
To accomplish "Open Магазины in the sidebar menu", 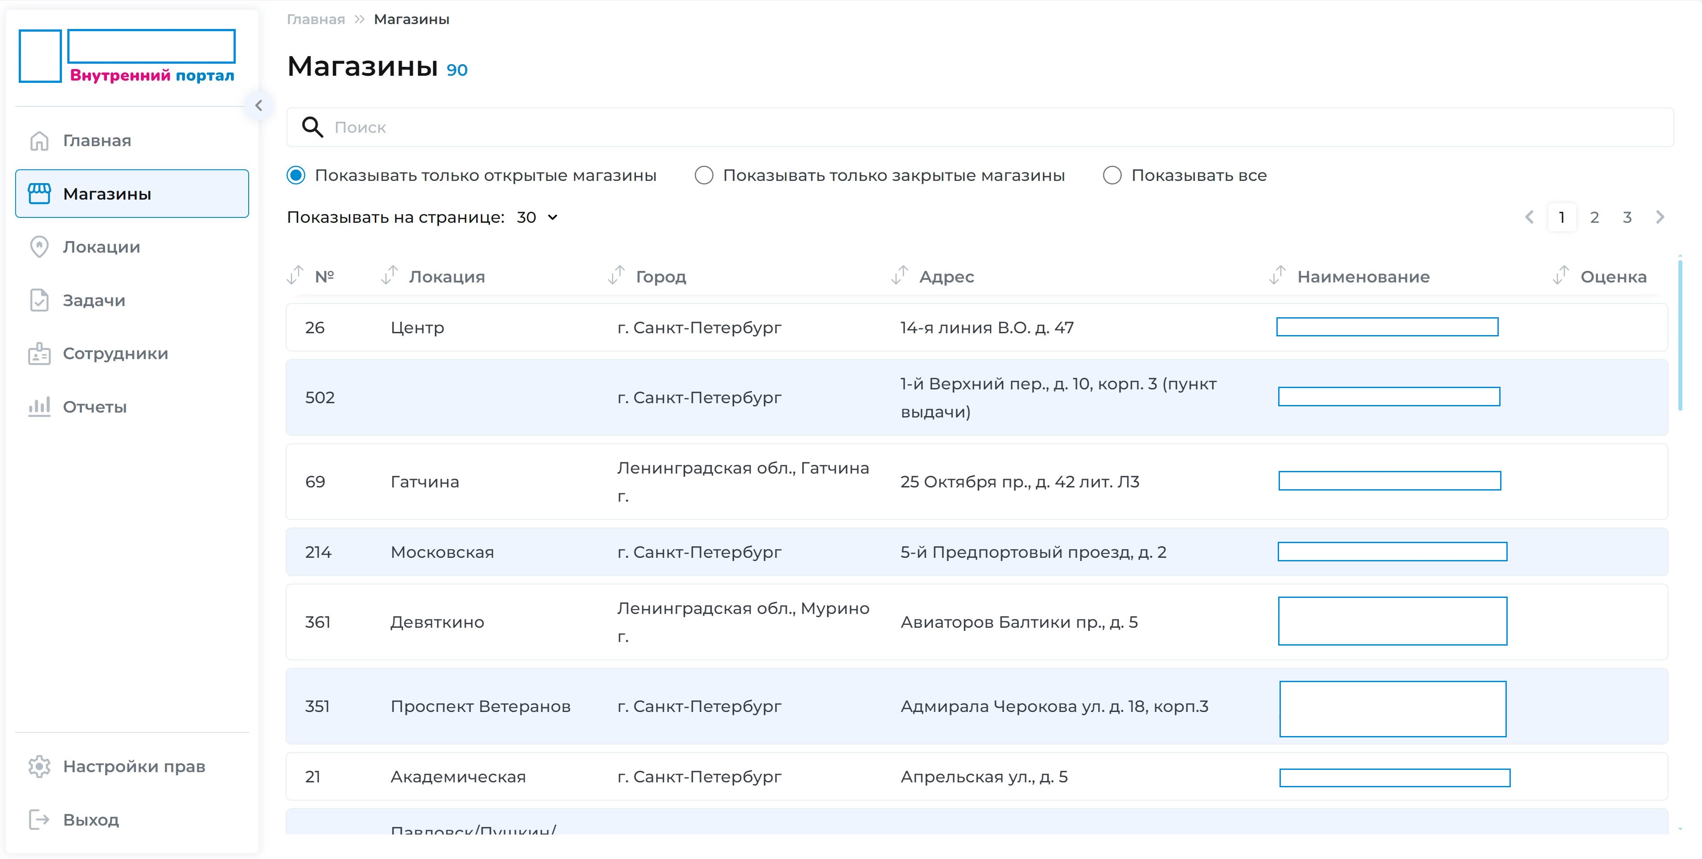I will (x=132, y=194).
